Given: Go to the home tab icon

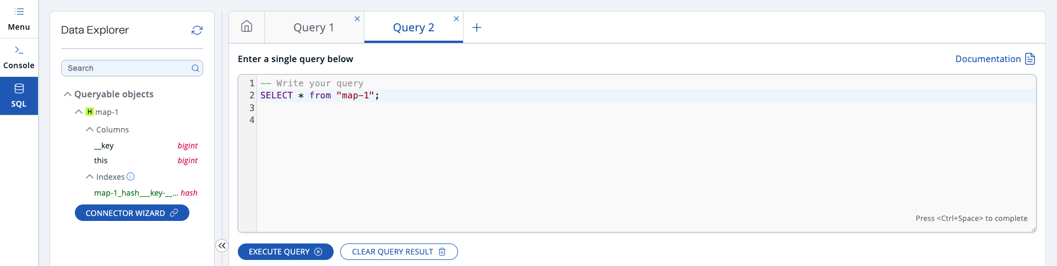Looking at the screenshot, I should click(247, 26).
